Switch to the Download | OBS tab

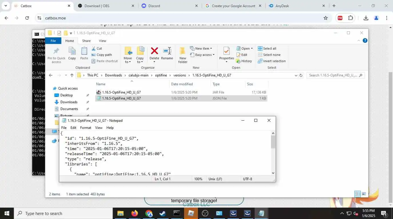(106, 6)
